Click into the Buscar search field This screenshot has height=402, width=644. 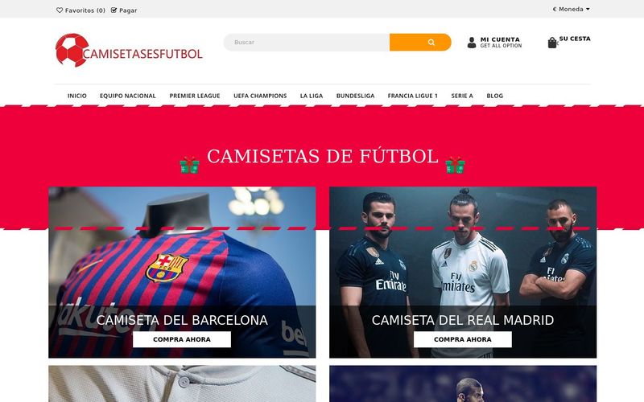307,43
